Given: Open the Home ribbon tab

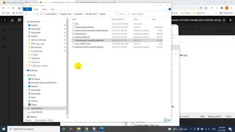Looking at the screenshot, I should pyautogui.click(x=36, y=9).
